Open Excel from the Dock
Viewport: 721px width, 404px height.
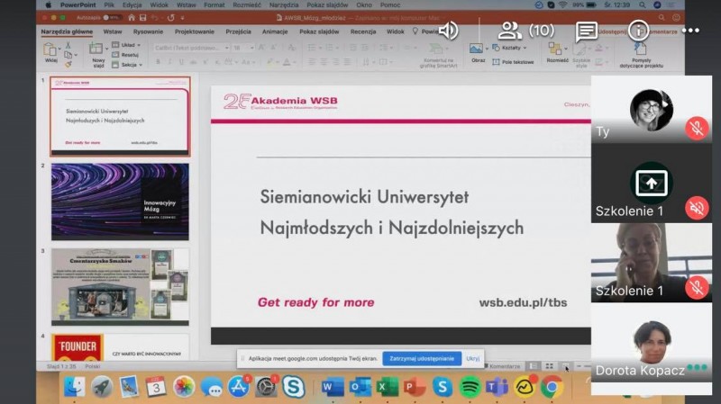click(388, 388)
